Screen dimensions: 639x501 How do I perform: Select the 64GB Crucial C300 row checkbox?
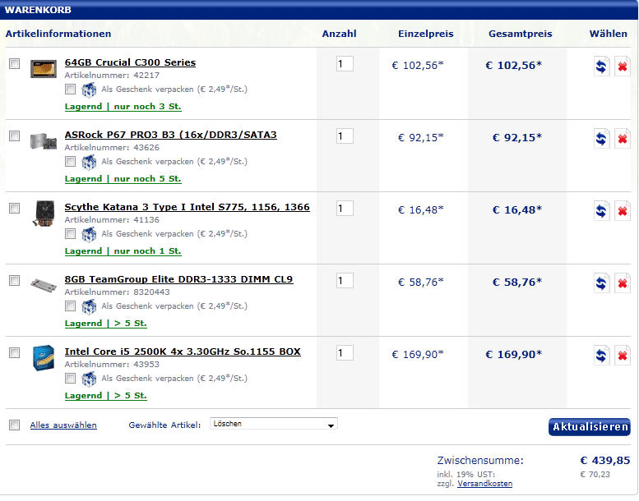click(x=14, y=64)
